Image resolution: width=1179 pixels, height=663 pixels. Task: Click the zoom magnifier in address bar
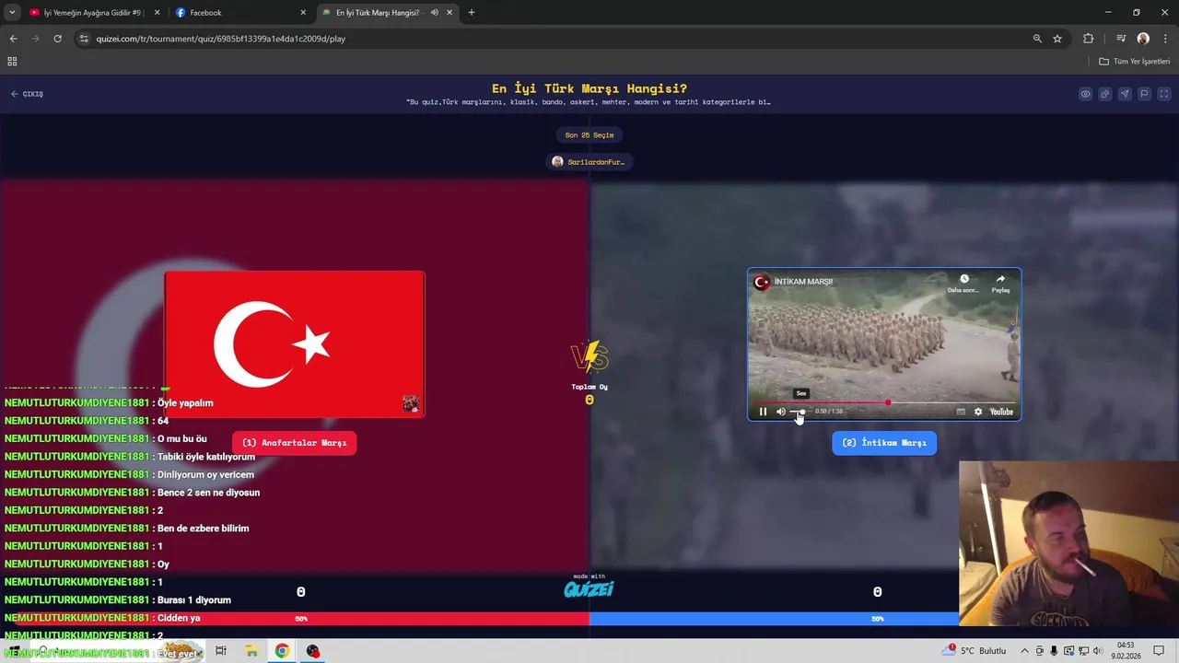coord(1037,39)
